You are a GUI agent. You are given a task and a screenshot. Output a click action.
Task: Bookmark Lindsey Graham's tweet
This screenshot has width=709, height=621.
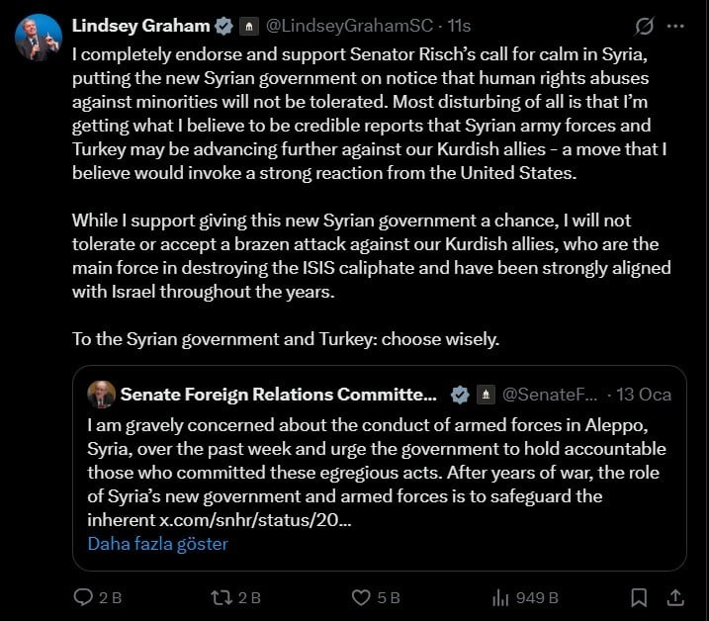[640, 597]
